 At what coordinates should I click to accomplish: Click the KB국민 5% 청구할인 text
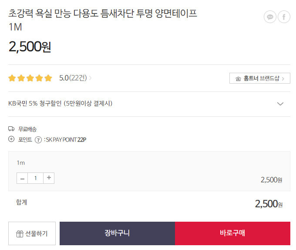click(35, 104)
